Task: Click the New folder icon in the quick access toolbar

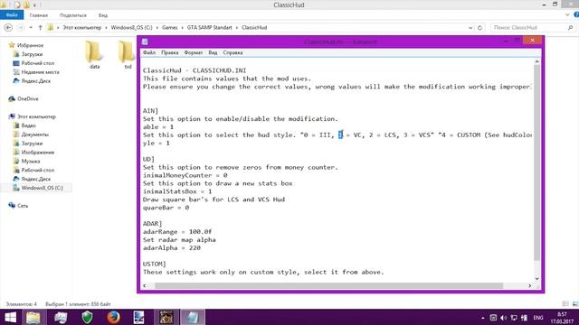Action: [x=26, y=5]
